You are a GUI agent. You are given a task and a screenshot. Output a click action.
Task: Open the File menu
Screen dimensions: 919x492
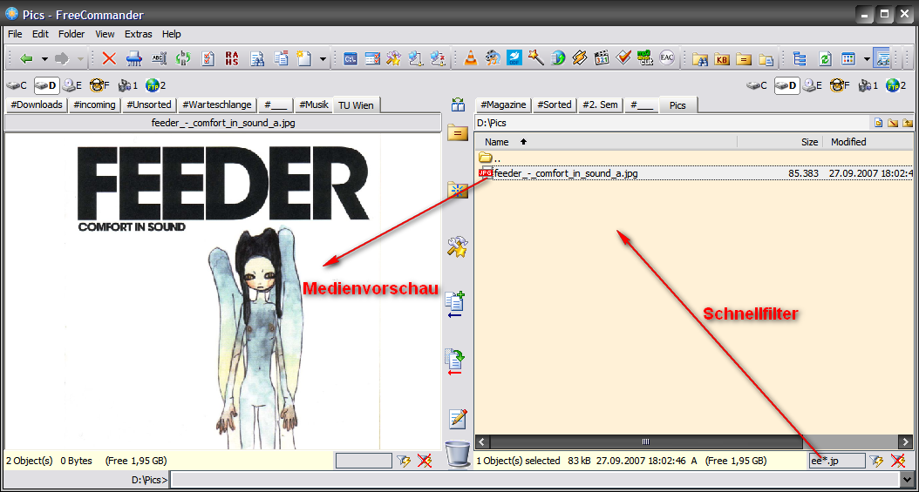point(15,34)
